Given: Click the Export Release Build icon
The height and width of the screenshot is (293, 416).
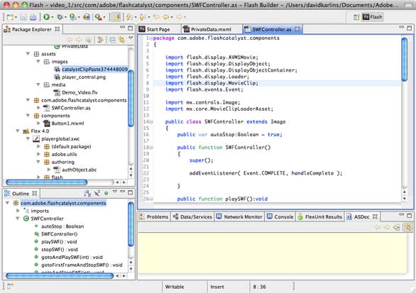Looking at the screenshot, I should (87, 17).
